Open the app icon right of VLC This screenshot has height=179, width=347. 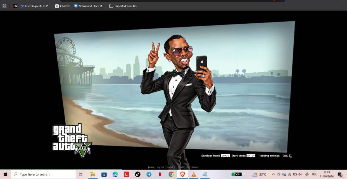pos(205,174)
